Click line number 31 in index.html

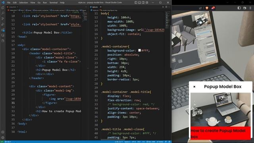pyautogui.click(x=13, y=103)
